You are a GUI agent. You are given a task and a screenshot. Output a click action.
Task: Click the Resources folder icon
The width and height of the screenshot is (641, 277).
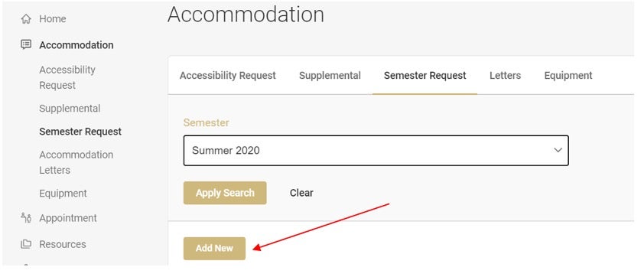click(x=26, y=244)
